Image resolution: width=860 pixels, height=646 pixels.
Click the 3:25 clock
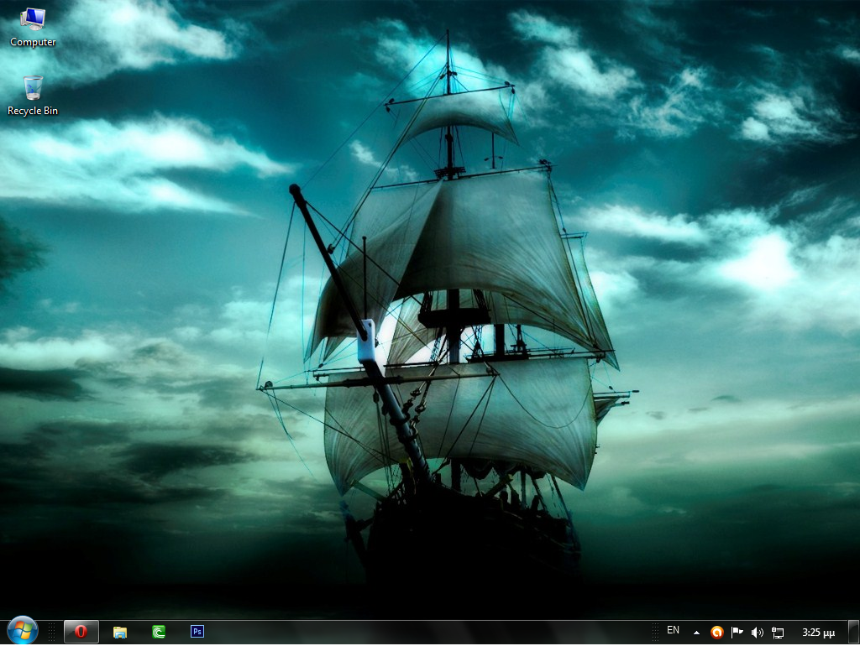click(x=818, y=633)
